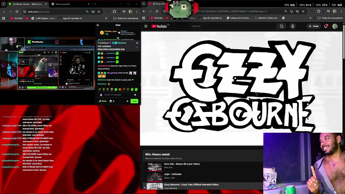Open Café Quijano bookmark in Kick window
The height and width of the screenshot is (194, 345).
[43, 18]
